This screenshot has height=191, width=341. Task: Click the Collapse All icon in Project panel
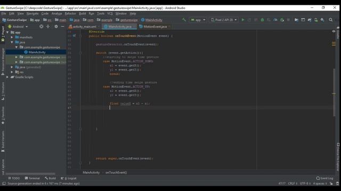coord(48,27)
